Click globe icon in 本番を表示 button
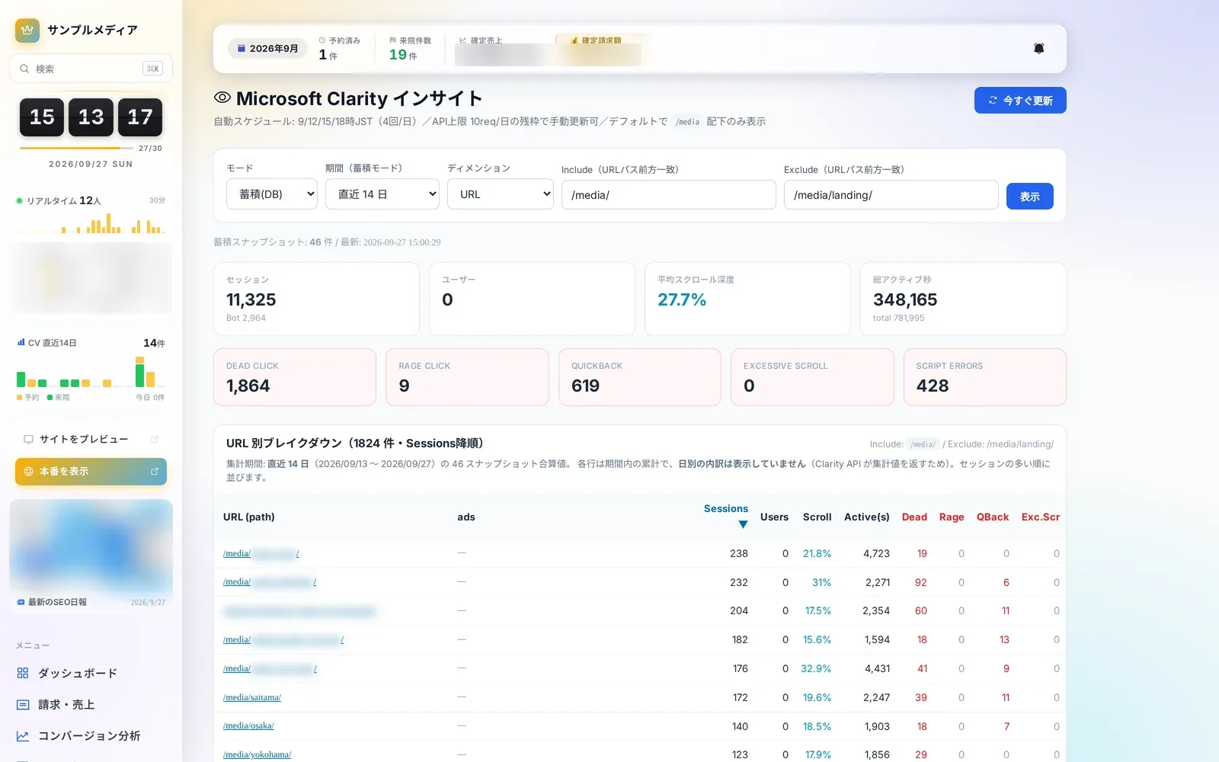The width and height of the screenshot is (1219, 762). point(28,472)
